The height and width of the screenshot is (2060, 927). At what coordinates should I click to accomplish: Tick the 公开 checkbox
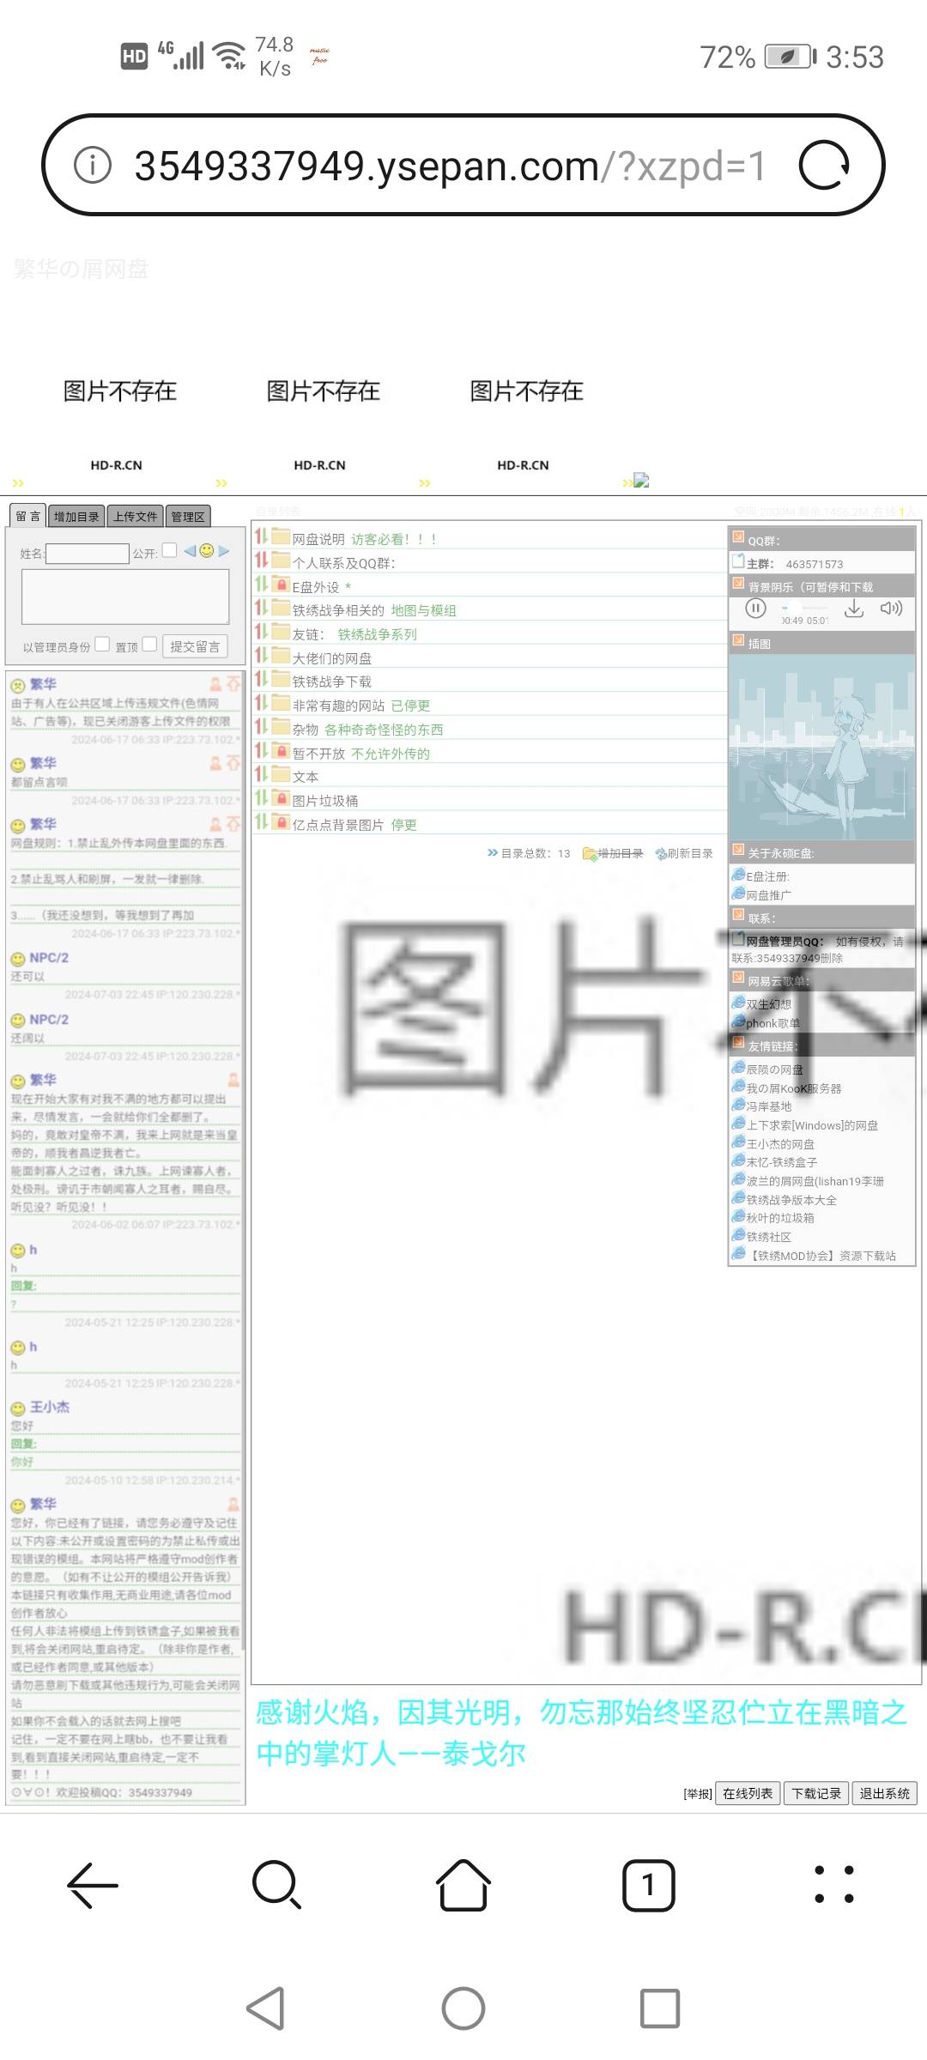point(169,550)
